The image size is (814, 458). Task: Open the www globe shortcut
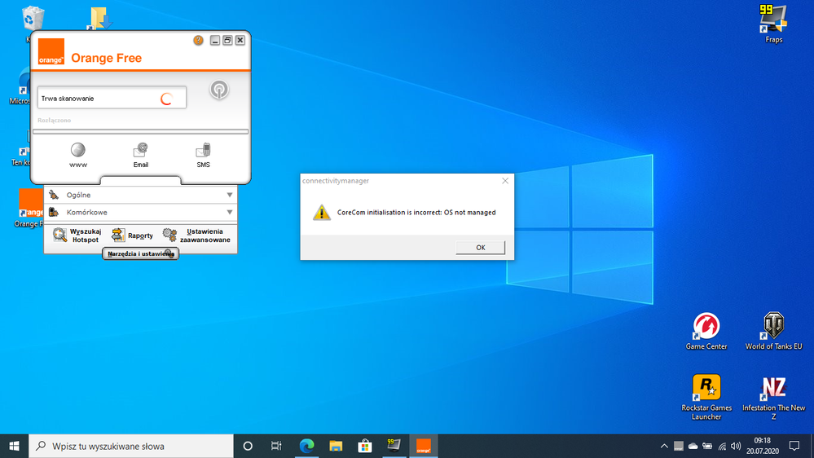[x=78, y=156]
